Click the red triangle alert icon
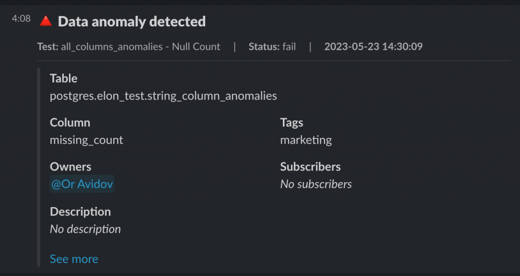The width and height of the screenshot is (520, 276). pos(46,21)
